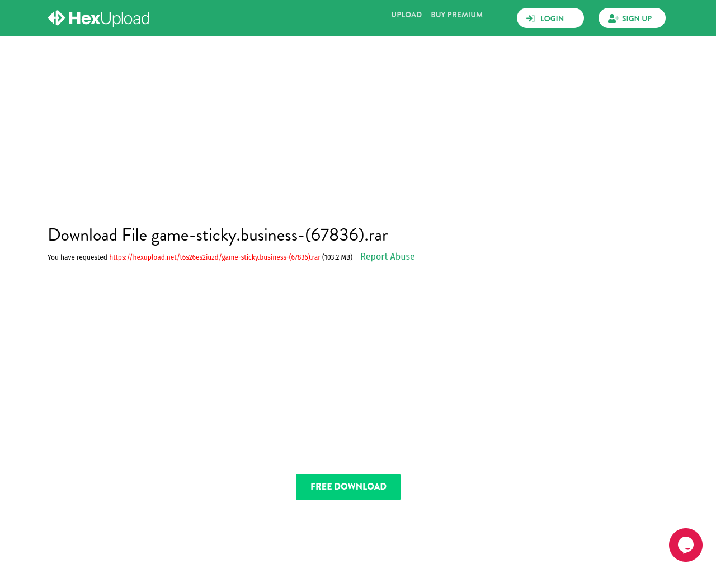Click the Free Download button
The width and height of the screenshot is (716, 573).
[x=348, y=487]
